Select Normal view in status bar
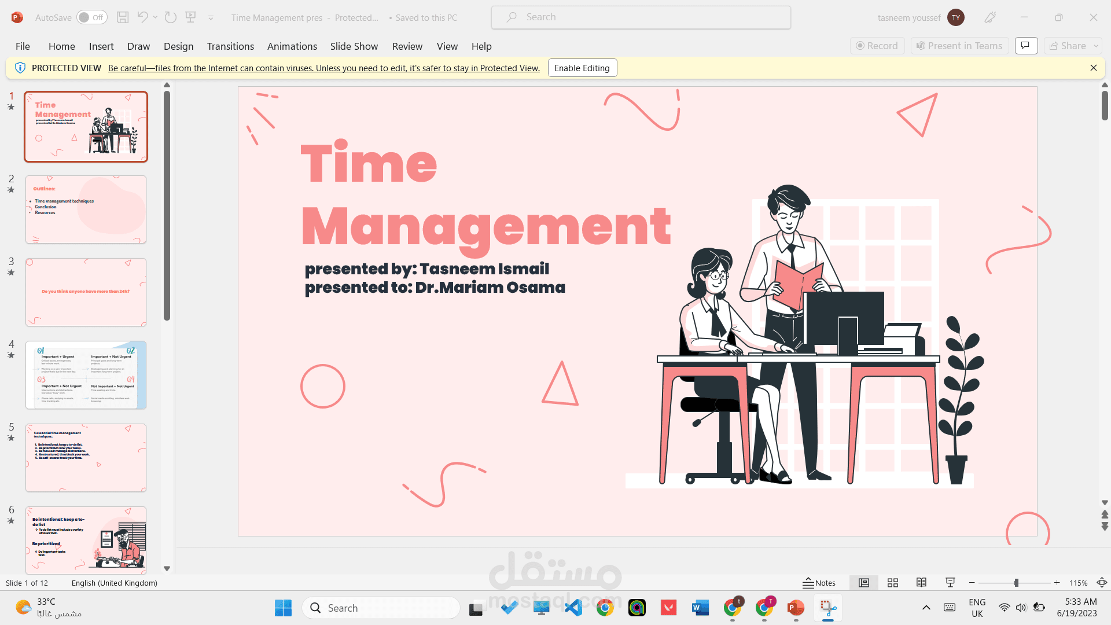Image resolution: width=1111 pixels, height=625 pixels. (x=864, y=583)
